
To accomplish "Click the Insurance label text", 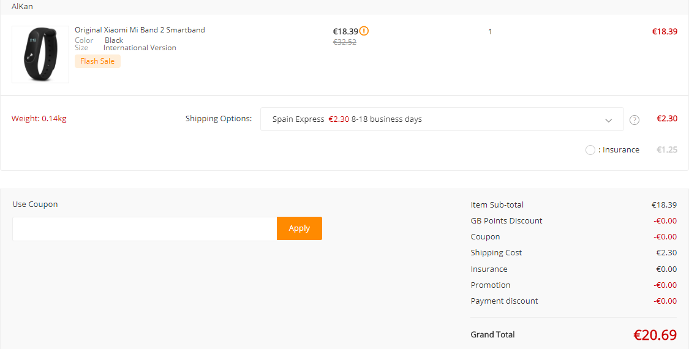I will [x=619, y=150].
